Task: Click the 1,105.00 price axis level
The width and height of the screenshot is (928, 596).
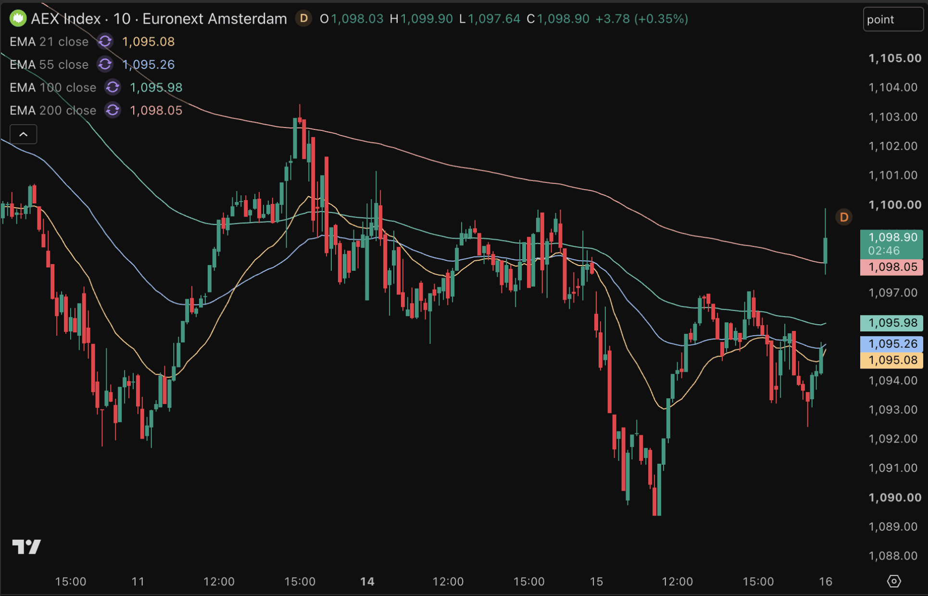Action: (895, 58)
